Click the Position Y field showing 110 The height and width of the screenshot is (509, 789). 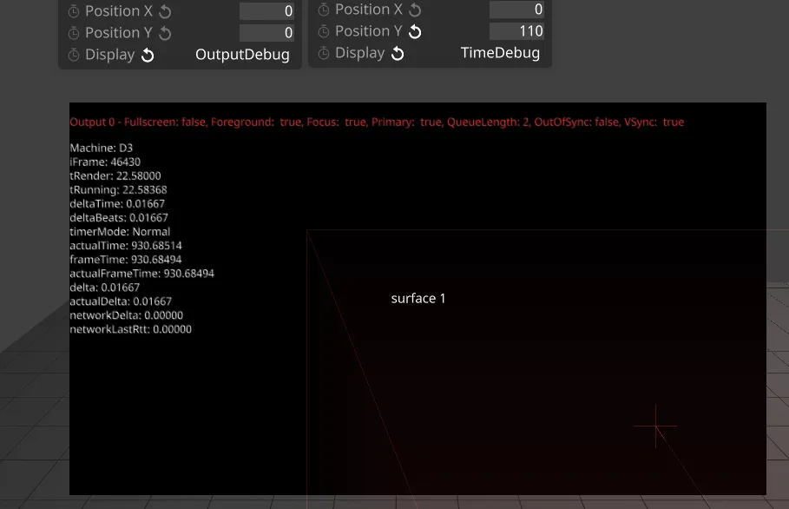[x=516, y=31]
